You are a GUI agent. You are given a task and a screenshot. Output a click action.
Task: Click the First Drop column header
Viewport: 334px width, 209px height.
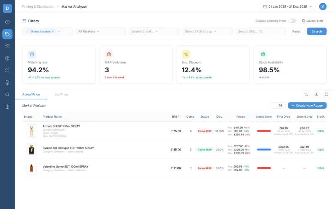tap(284, 117)
